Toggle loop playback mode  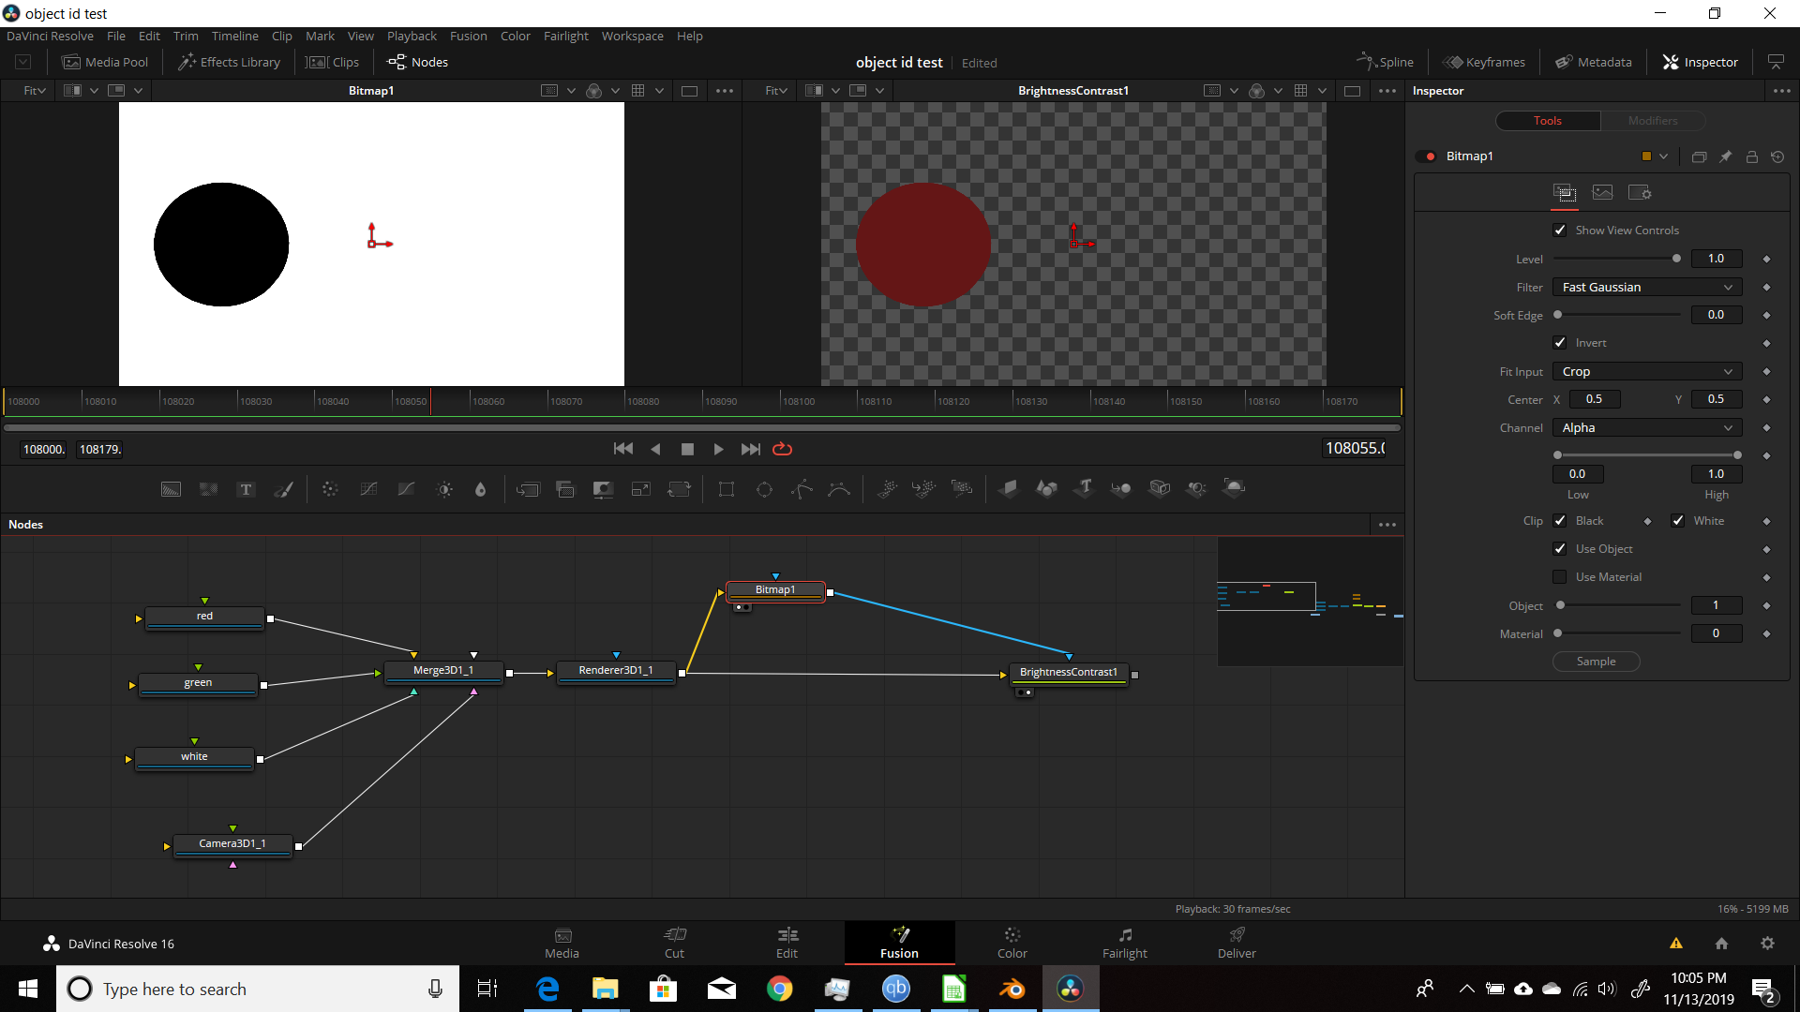point(782,449)
